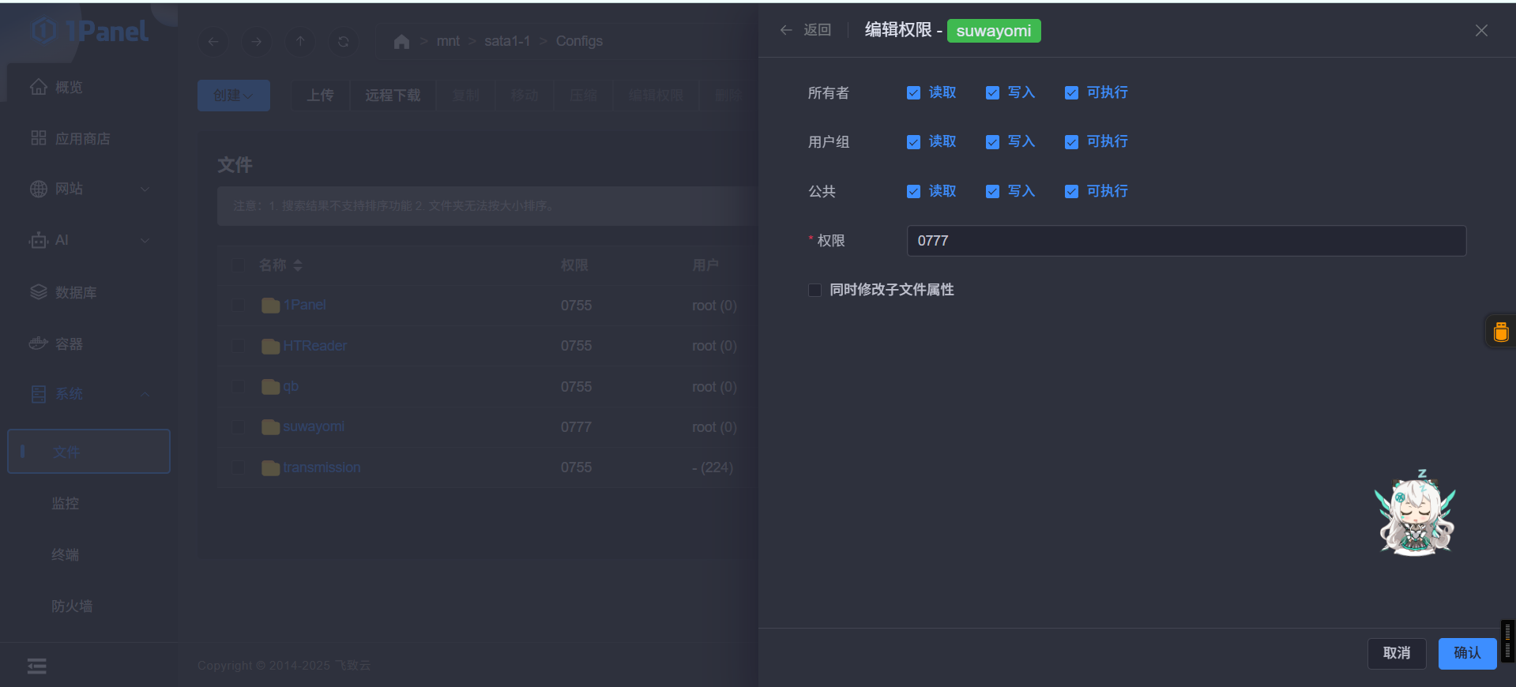Sort files by 名称 name column
This screenshot has width=1516, height=687.
(x=280, y=265)
